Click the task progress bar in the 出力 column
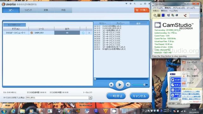 [67, 33]
